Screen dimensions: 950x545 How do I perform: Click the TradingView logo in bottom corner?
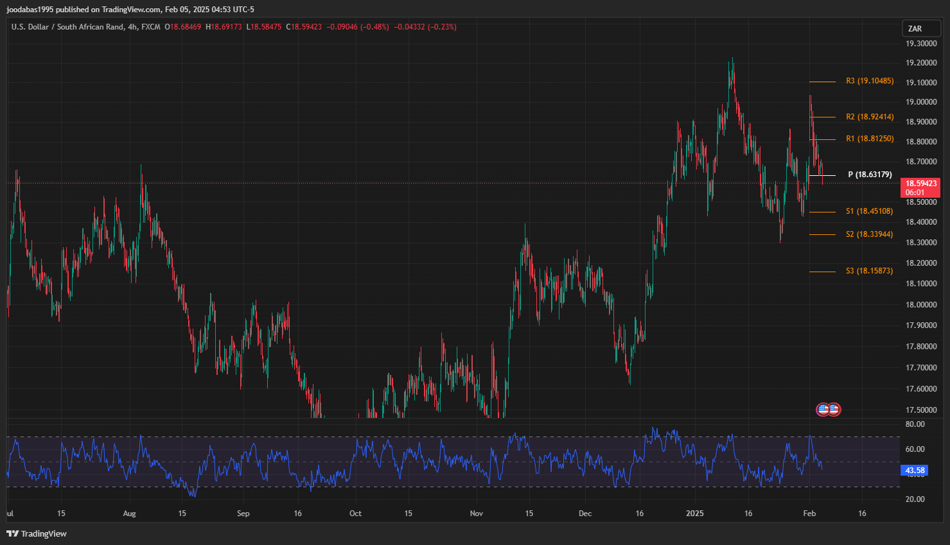click(x=37, y=533)
